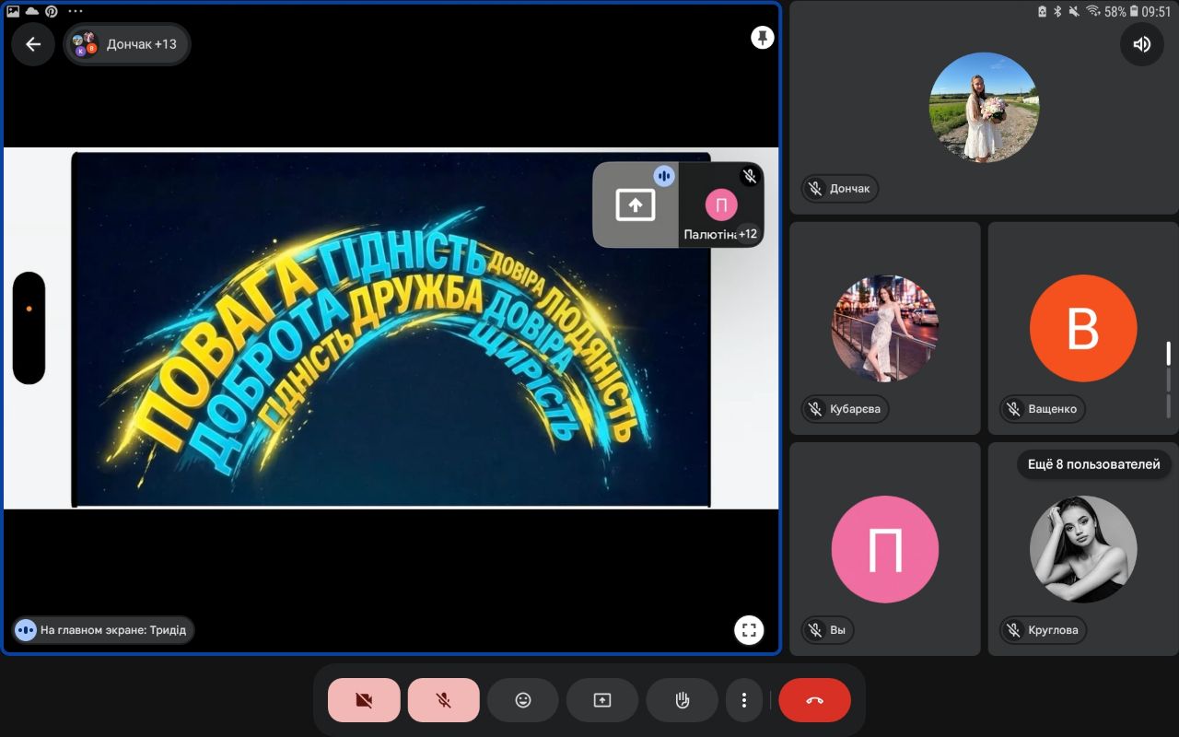The height and width of the screenshot is (737, 1179).
Task: Show the +12 participants badge
Action: [748, 234]
